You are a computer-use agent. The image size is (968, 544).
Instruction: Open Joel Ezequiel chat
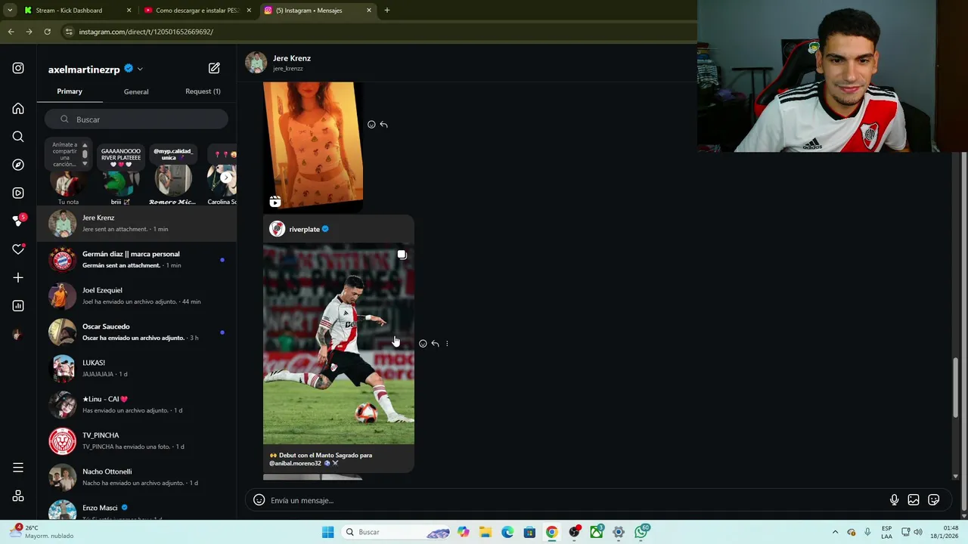click(x=137, y=296)
